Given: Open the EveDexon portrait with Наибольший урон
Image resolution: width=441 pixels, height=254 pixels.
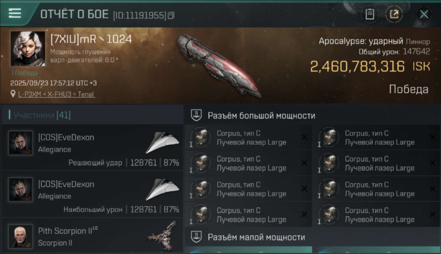Looking at the screenshot, I should coord(21,190).
